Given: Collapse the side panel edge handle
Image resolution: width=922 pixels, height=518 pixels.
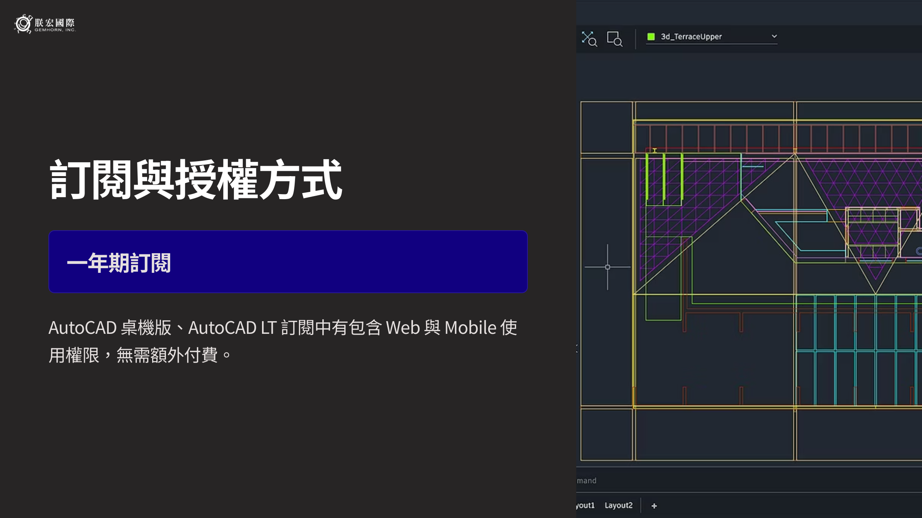Looking at the screenshot, I should [x=577, y=348].
